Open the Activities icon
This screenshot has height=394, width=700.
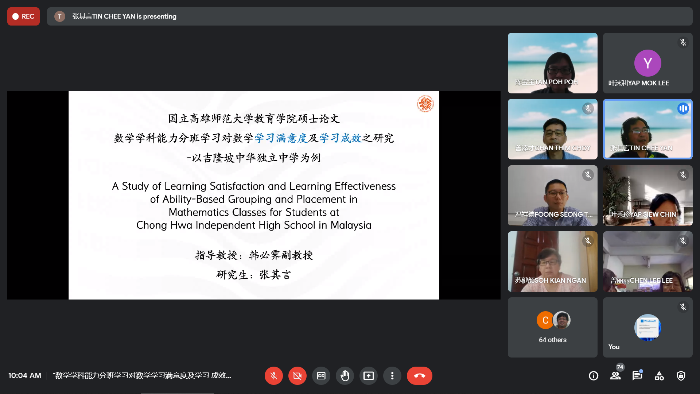point(659,376)
